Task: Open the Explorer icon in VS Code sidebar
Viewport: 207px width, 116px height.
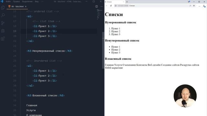Action: (x=3, y=7)
